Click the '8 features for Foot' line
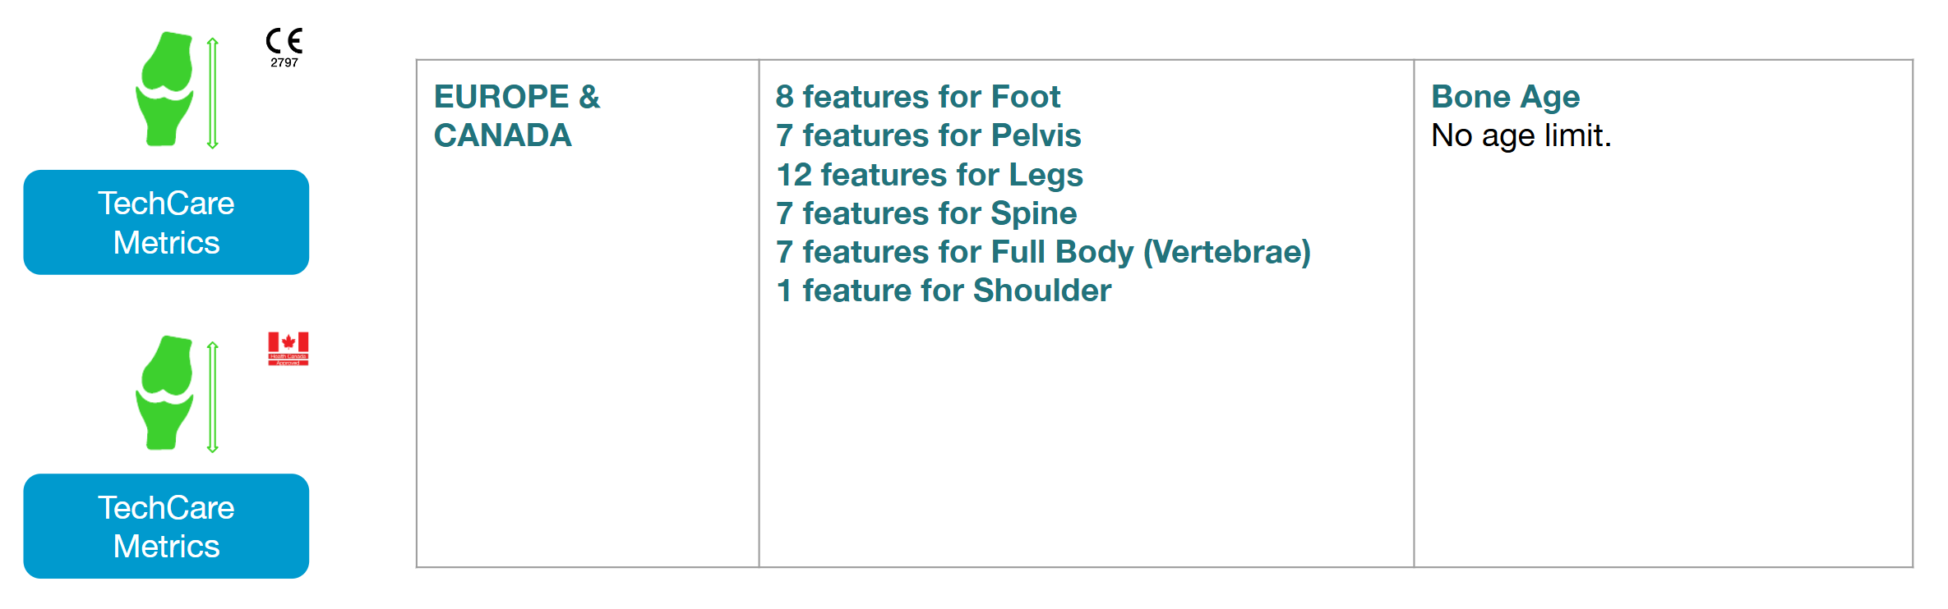This screenshot has height=609, width=1948. pyautogui.click(x=917, y=97)
